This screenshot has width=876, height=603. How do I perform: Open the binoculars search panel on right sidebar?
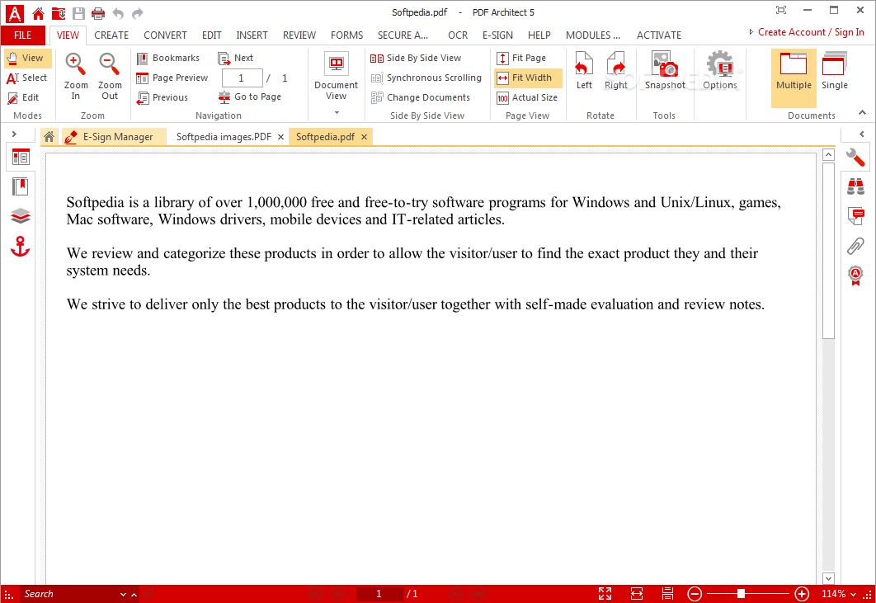click(x=855, y=186)
